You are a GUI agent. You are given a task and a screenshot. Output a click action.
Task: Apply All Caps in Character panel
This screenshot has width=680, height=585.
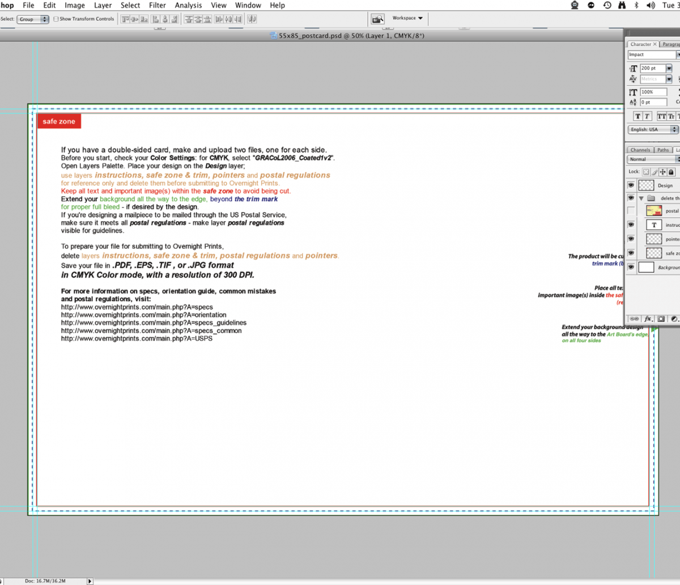tap(661, 116)
